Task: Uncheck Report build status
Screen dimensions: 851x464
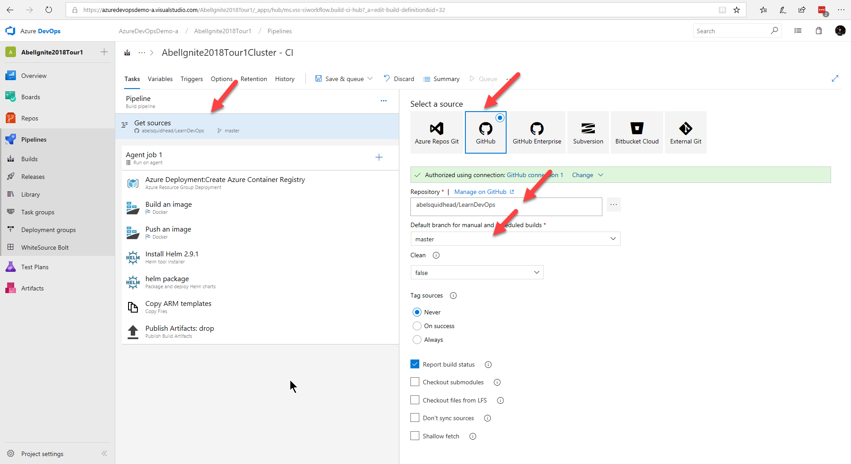Action: [415, 364]
